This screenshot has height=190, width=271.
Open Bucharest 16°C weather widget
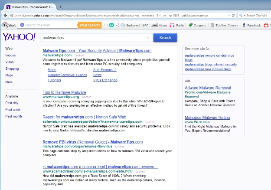[x=134, y=25]
